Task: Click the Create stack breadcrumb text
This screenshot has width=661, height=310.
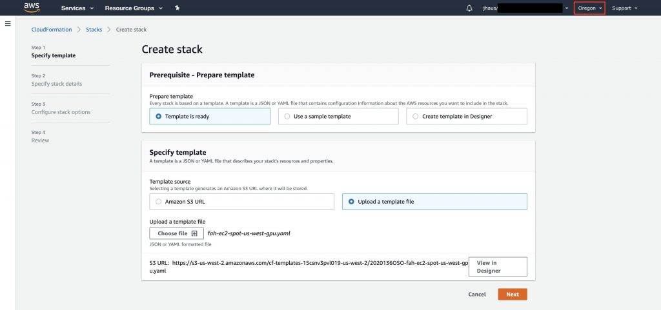Action: (x=131, y=30)
